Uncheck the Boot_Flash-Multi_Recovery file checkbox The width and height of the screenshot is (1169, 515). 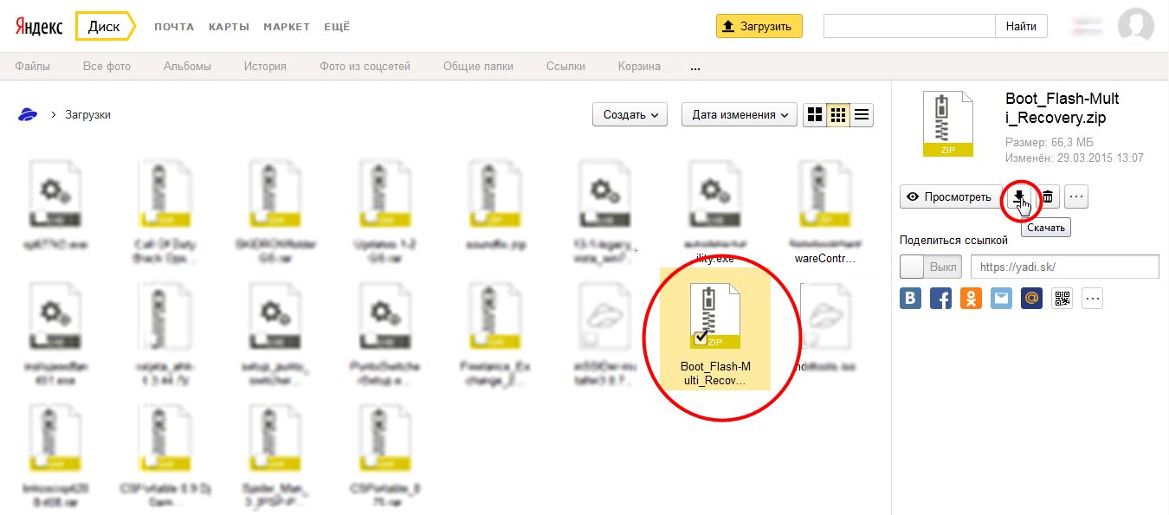click(x=701, y=338)
